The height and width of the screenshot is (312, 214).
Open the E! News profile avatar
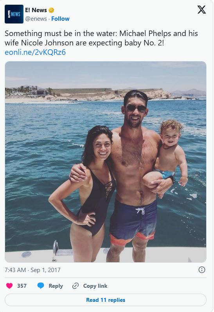14,14
